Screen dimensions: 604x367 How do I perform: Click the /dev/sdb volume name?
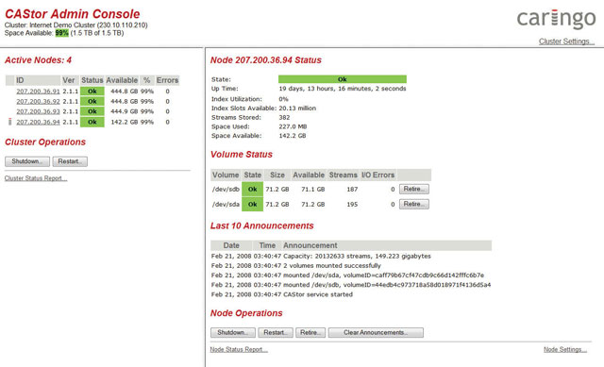(226, 189)
